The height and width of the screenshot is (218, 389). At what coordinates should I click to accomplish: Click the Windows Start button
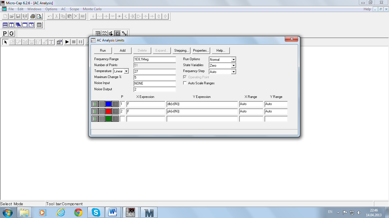tap(7, 212)
